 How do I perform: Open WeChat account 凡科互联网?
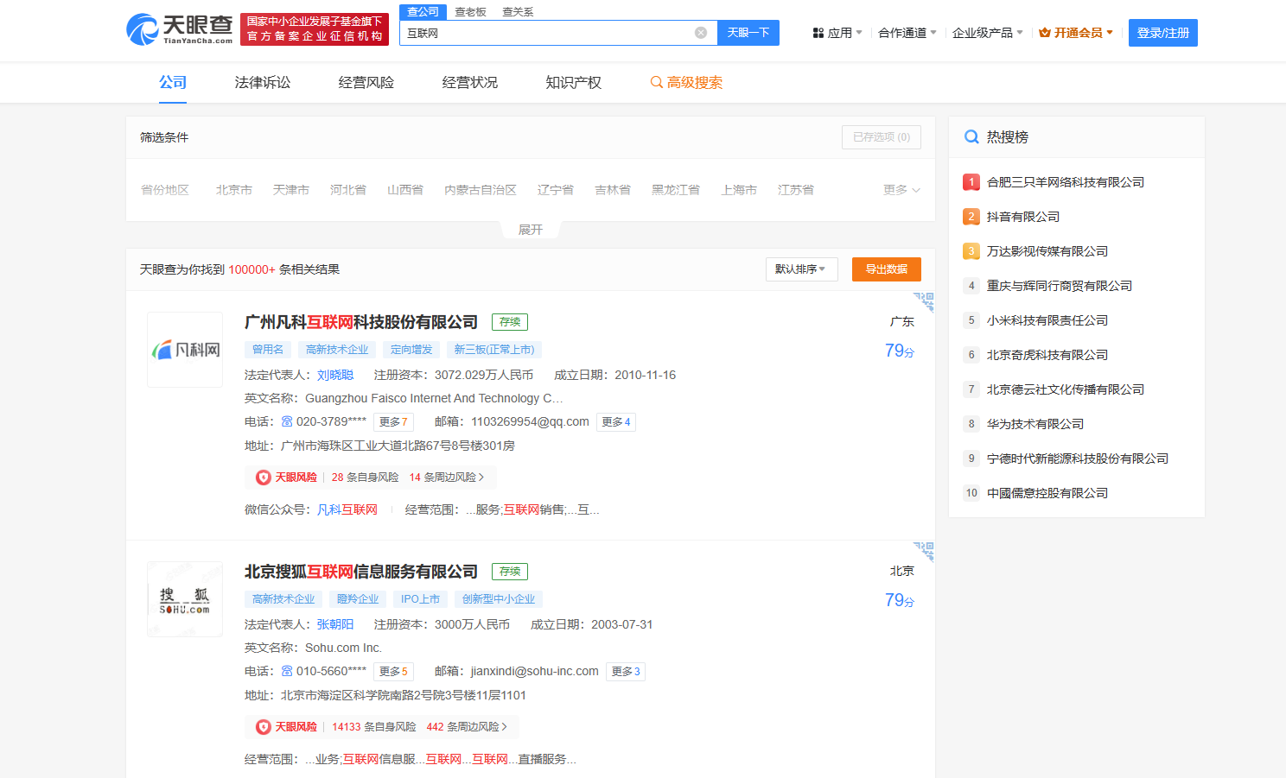point(347,509)
